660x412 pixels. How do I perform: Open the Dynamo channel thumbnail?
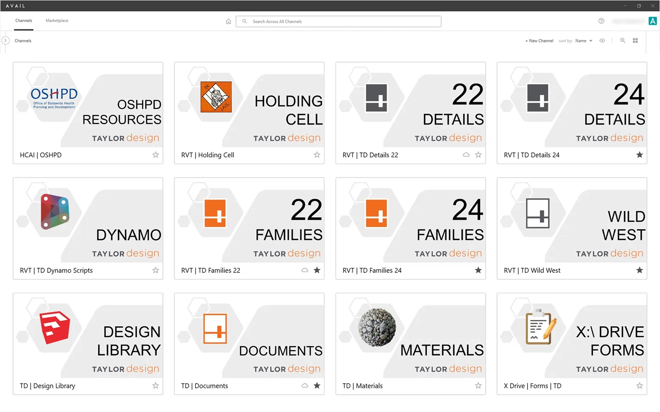tap(88, 220)
